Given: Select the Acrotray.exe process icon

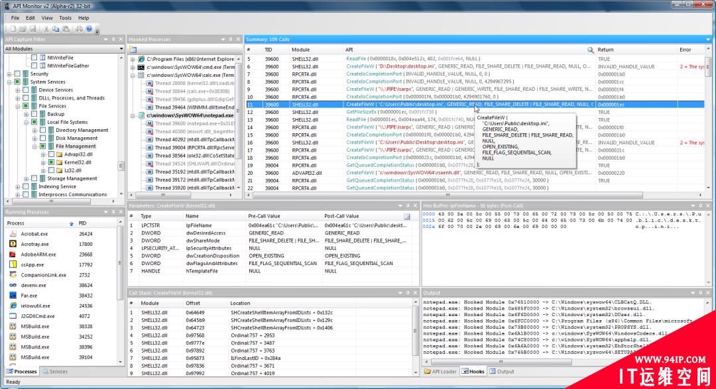Looking at the screenshot, I should coord(13,244).
